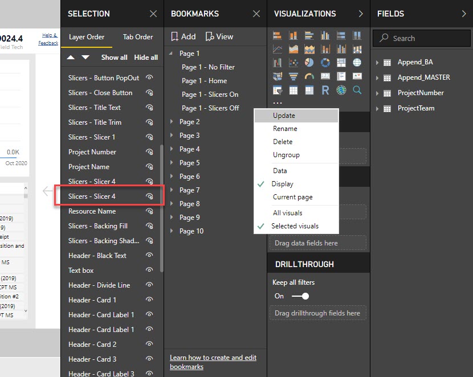
Task: Insert a Clustered column chart visual
Action: click(325, 35)
